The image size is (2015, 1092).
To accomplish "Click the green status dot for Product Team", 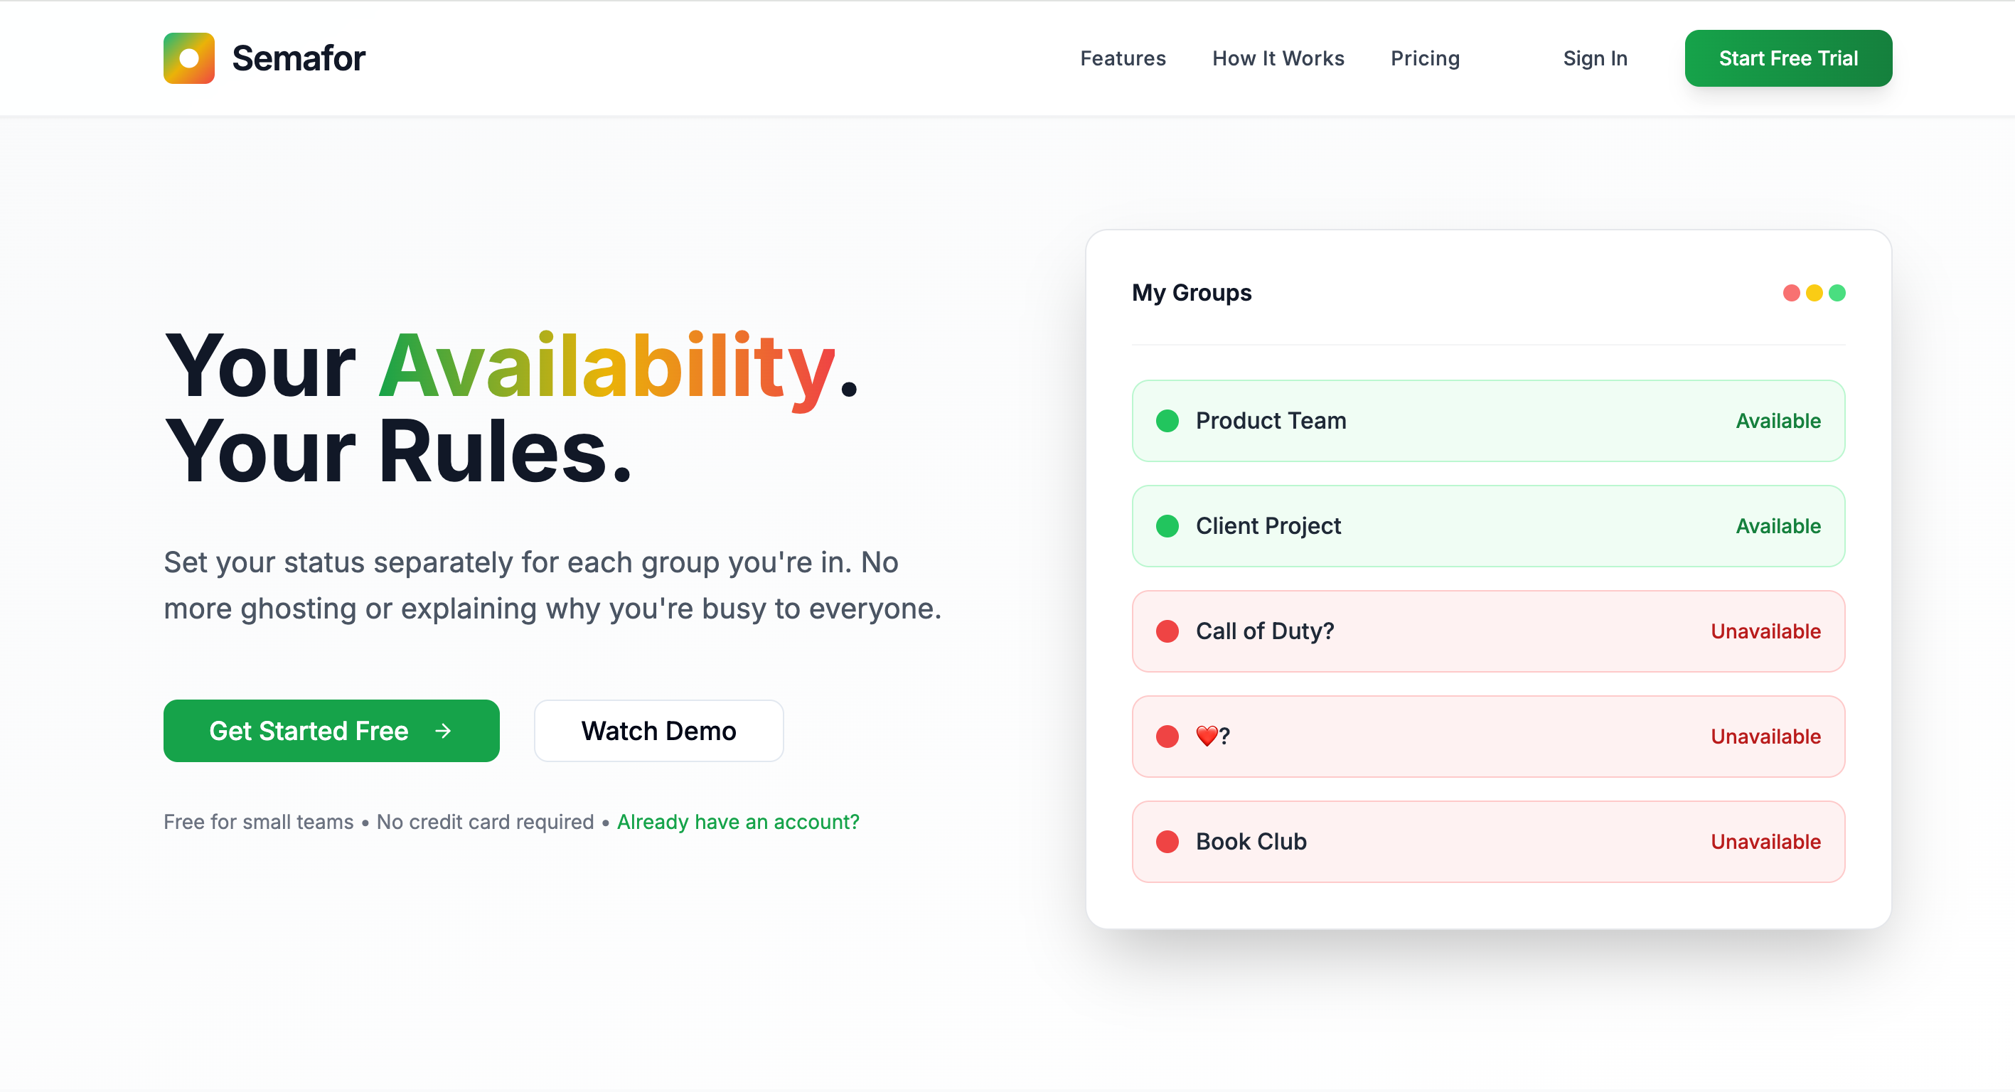I will 1167,421.
